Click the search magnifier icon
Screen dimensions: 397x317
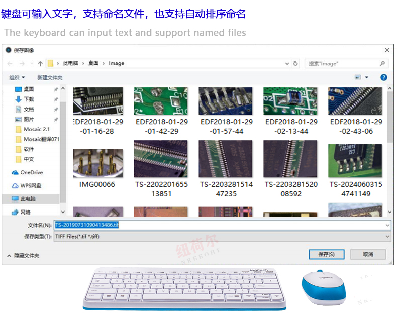point(382,64)
